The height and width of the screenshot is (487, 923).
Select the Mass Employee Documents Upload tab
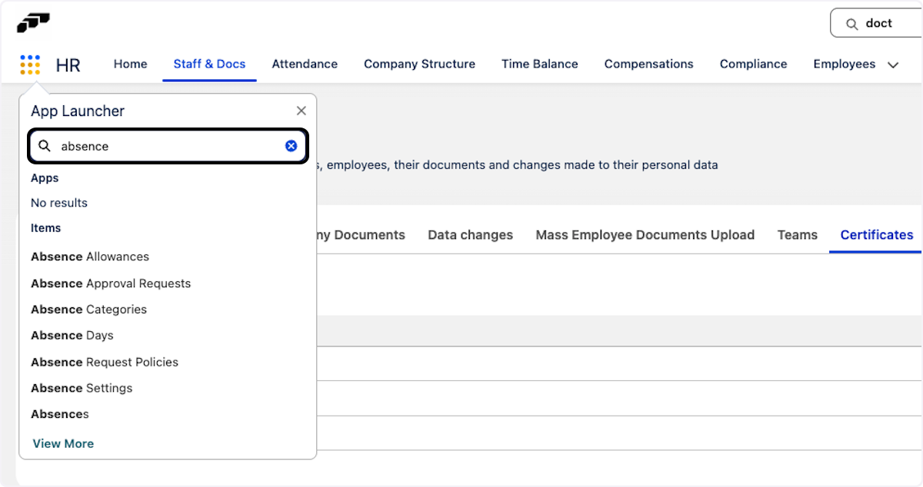coord(645,235)
